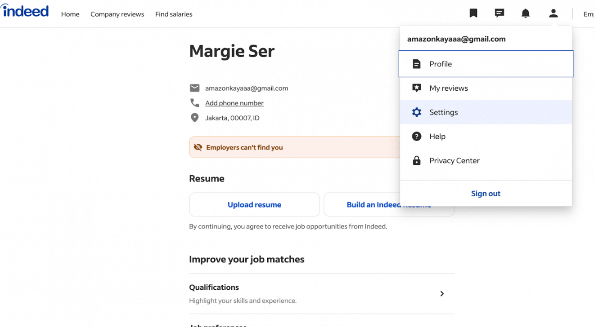Click the notifications bell icon
The height and width of the screenshot is (327, 594).
[525, 13]
